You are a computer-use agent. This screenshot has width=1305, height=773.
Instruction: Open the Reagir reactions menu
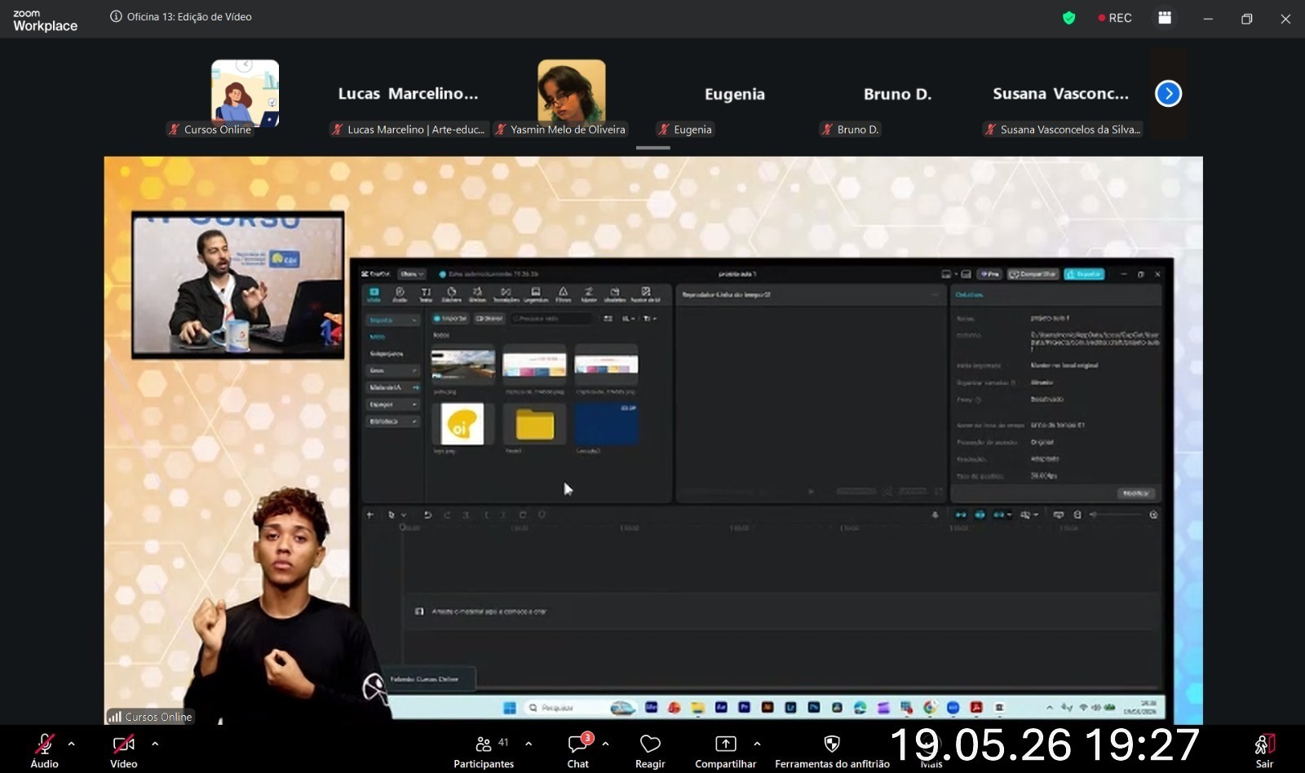pos(650,750)
